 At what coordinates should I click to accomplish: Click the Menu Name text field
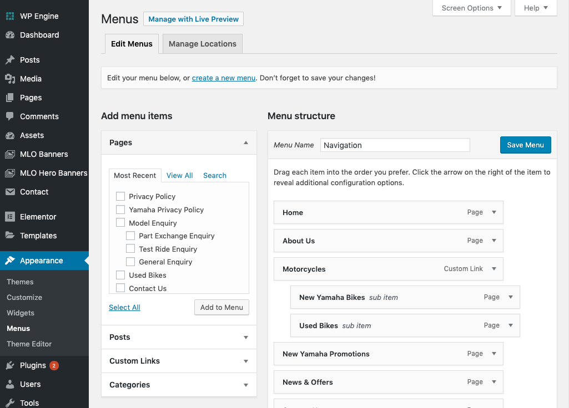tap(395, 145)
